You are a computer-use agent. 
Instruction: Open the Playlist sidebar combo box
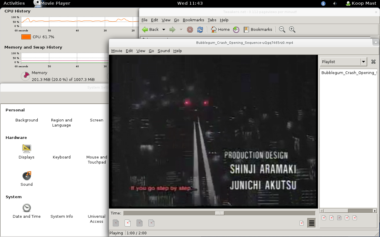click(343, 62)
